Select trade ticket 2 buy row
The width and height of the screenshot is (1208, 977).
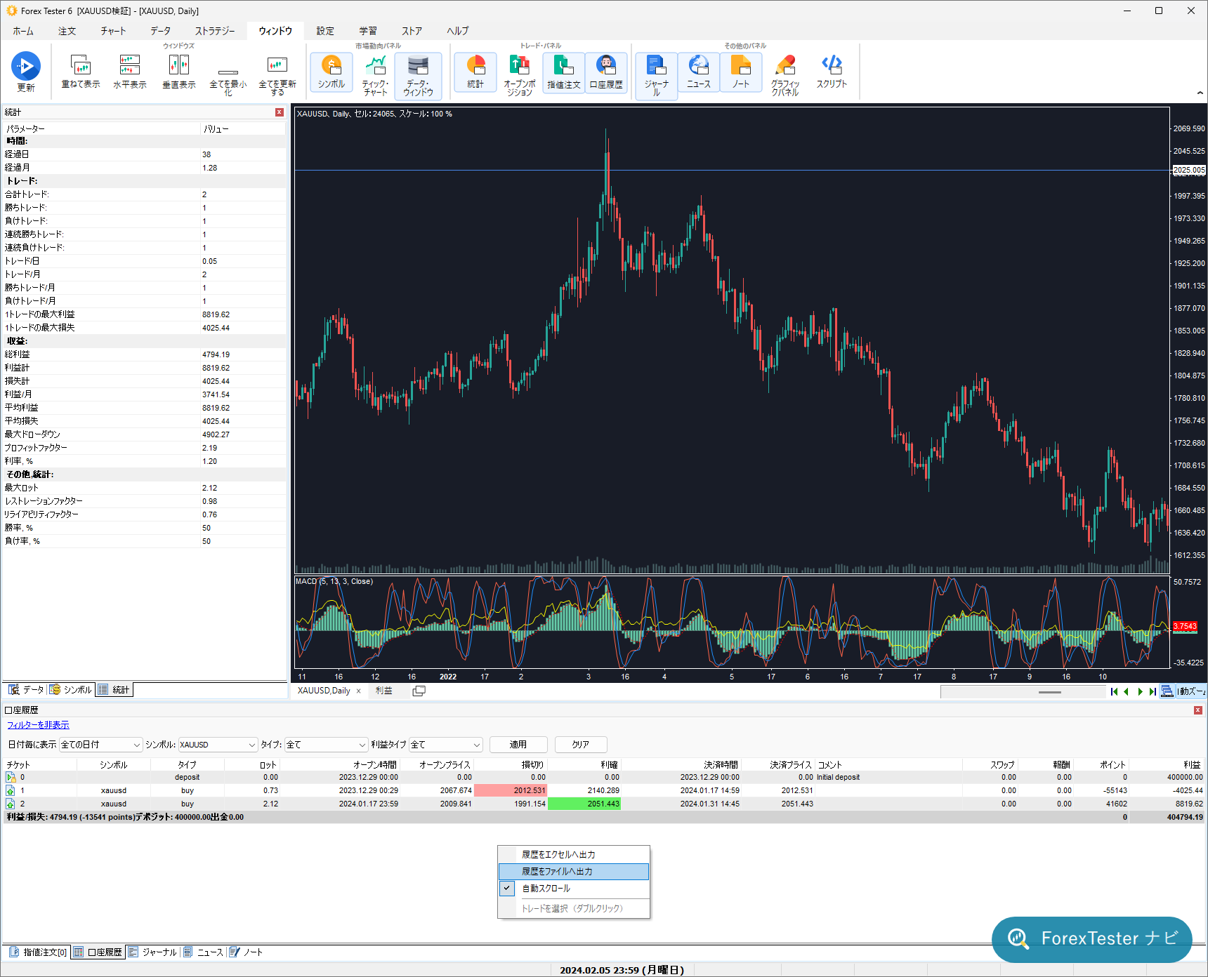click(604, 804)
